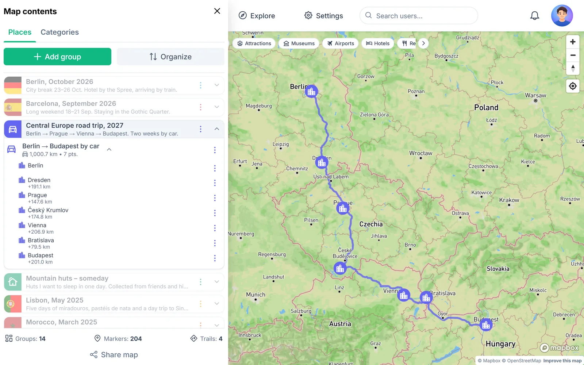
Task: Zoom in on the map
Action: click(x=573, y=42)
